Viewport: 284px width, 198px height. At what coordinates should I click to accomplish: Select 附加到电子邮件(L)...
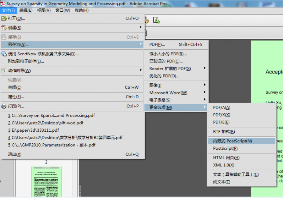(72, 61)
